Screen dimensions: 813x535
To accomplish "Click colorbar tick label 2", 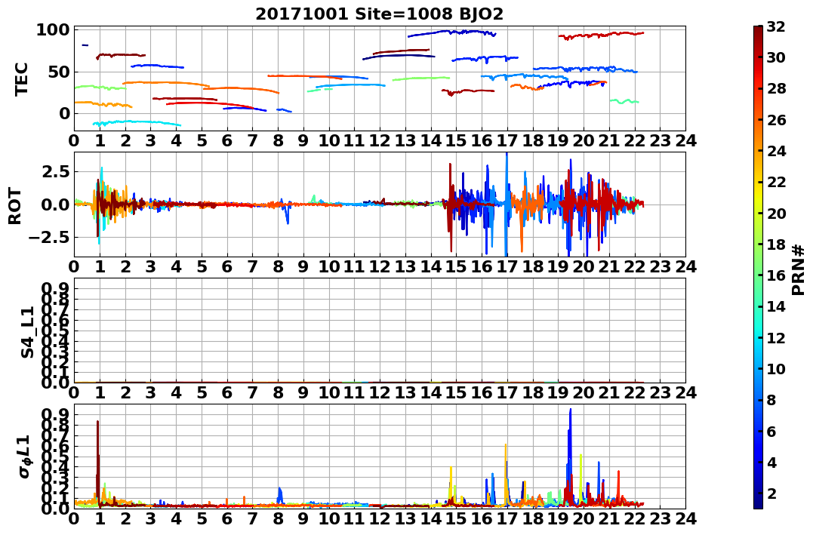I will pos(771,493).
